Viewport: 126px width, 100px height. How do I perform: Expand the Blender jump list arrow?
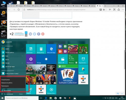click(22, 63)
